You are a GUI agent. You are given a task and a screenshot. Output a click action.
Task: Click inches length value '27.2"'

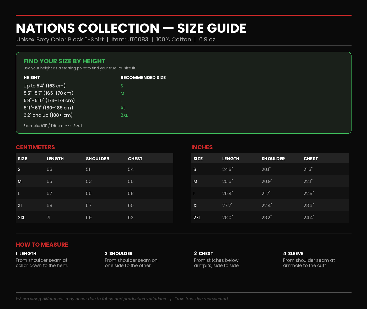point(227,206)
